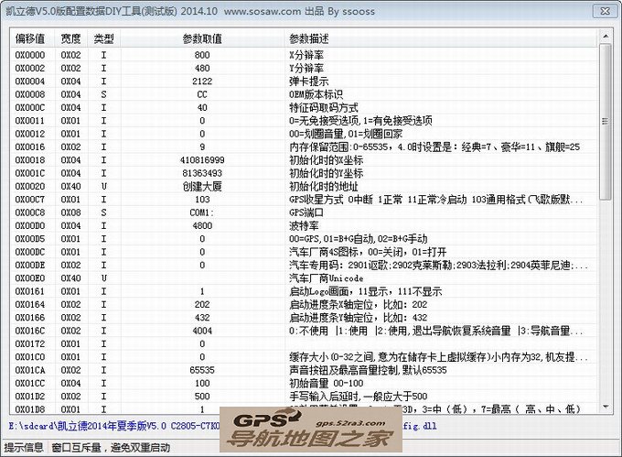Select the 初始化时的地址 value 创建大厦
Screen dimensions: 622x457
click(201, 185)
